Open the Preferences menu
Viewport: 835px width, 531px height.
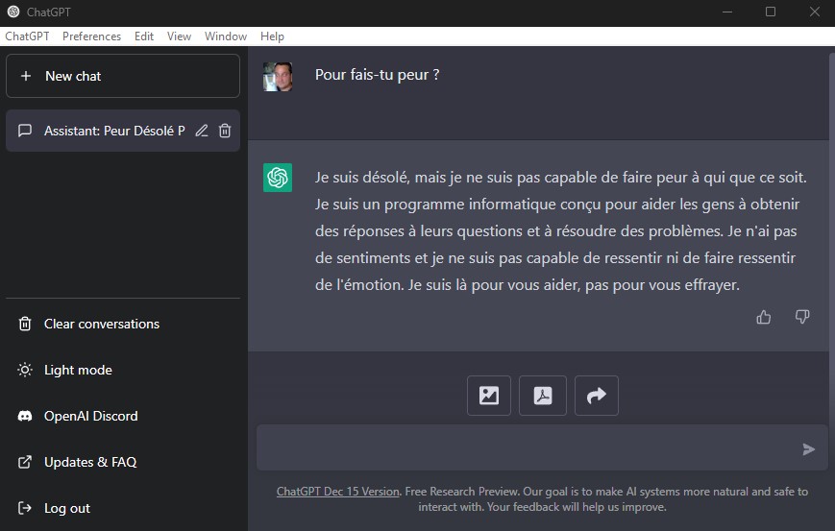pos(91,36)
